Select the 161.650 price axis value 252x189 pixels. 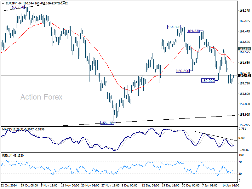(x=245, y=62)
